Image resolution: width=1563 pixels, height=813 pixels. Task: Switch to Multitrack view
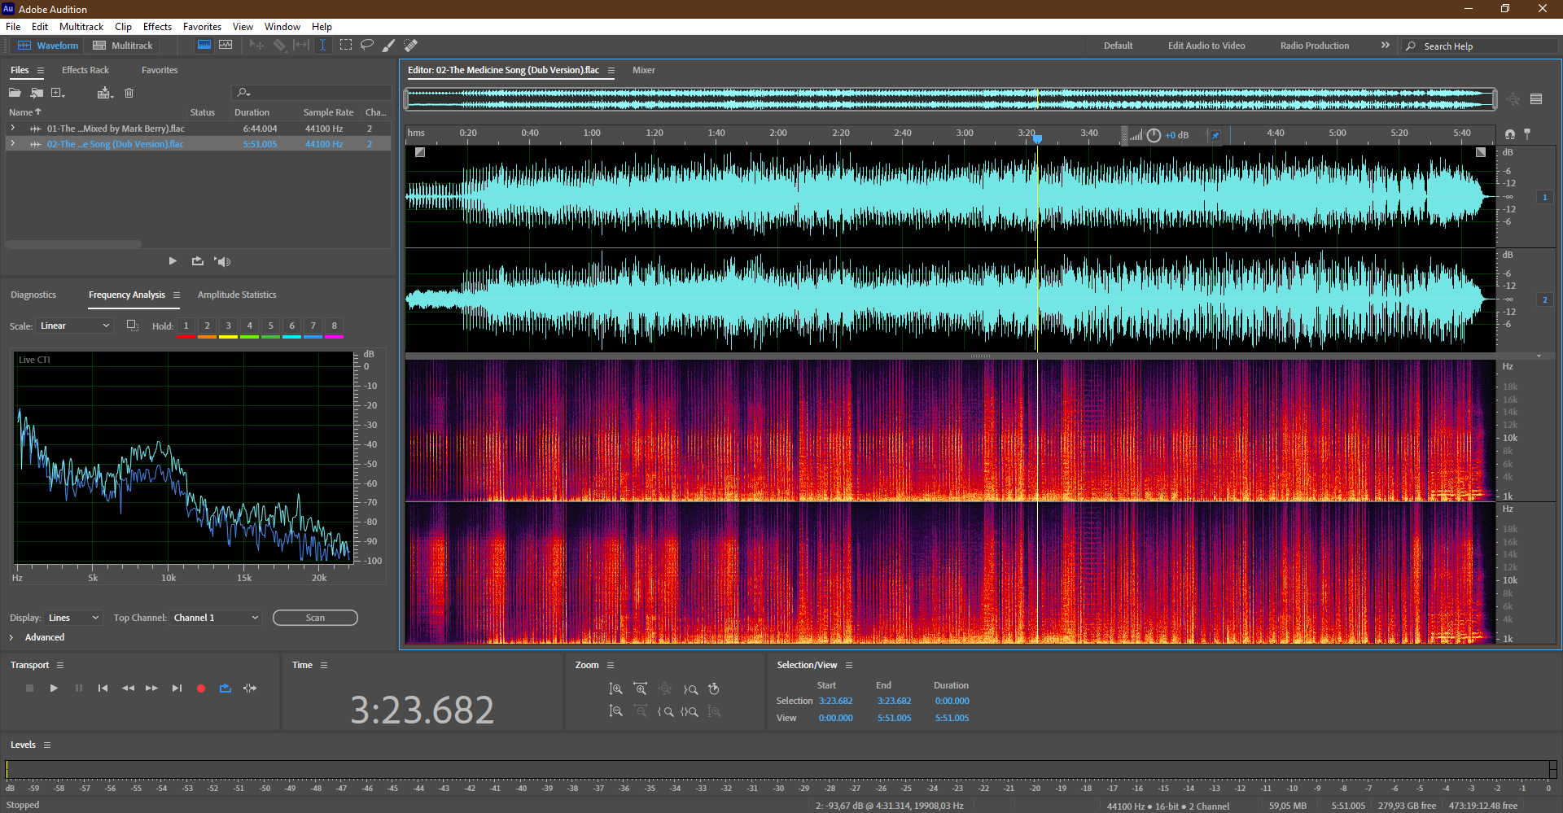[x=123, y=46]
